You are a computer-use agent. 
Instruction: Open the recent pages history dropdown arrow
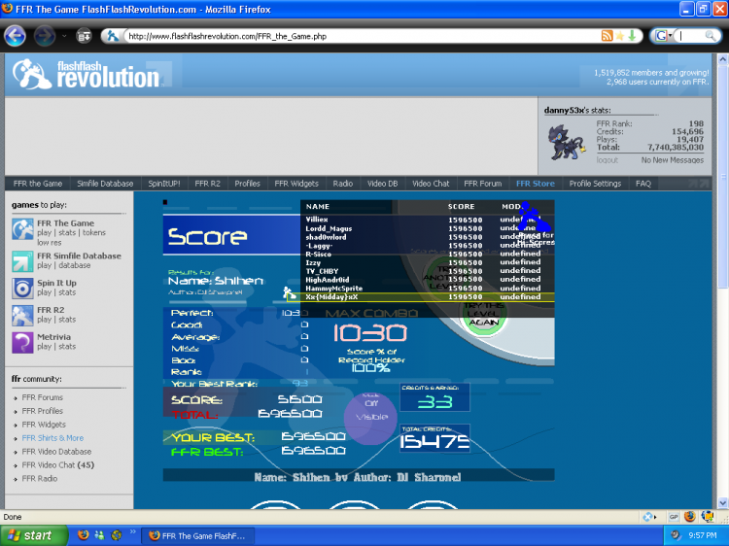(64, 36)
